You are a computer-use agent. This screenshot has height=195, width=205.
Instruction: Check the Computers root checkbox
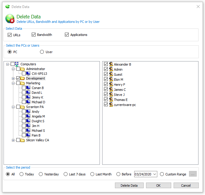click(12, 64)
